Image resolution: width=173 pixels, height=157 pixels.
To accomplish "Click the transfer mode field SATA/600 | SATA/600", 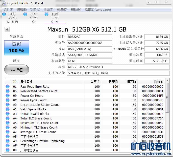I will pyautogui.click(x=89, y=55).
